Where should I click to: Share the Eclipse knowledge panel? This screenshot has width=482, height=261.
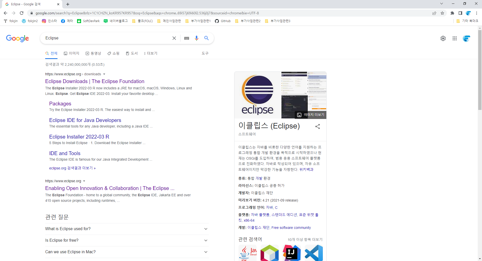click(x=318, y=126)
